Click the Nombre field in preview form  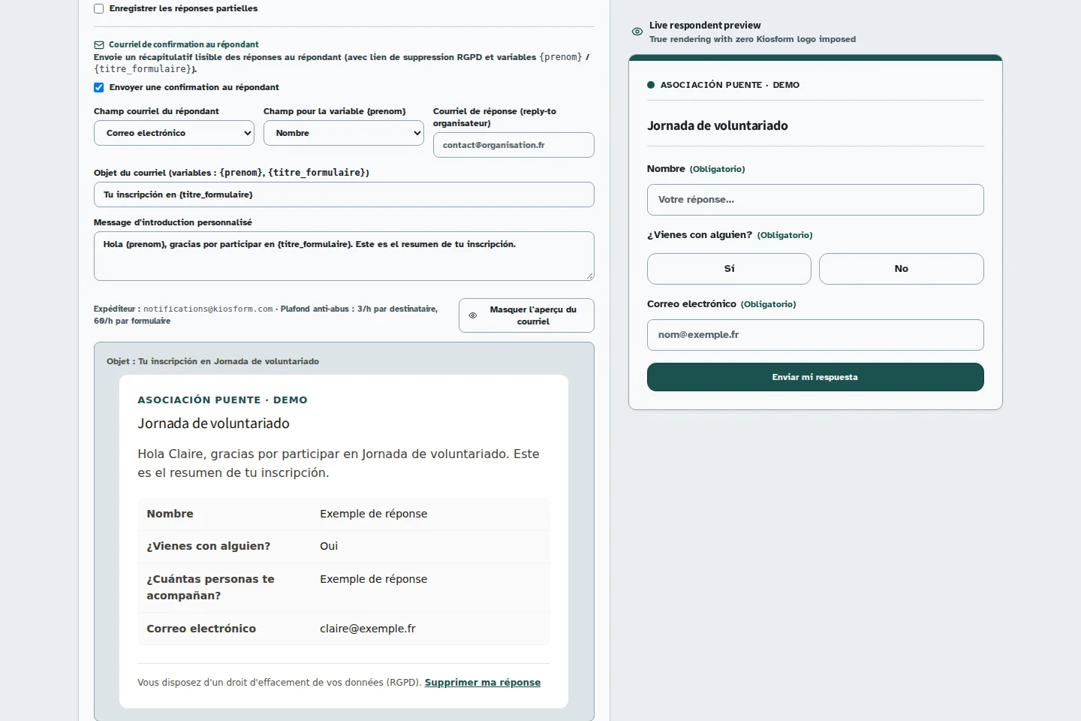click(x=815, y=200)
